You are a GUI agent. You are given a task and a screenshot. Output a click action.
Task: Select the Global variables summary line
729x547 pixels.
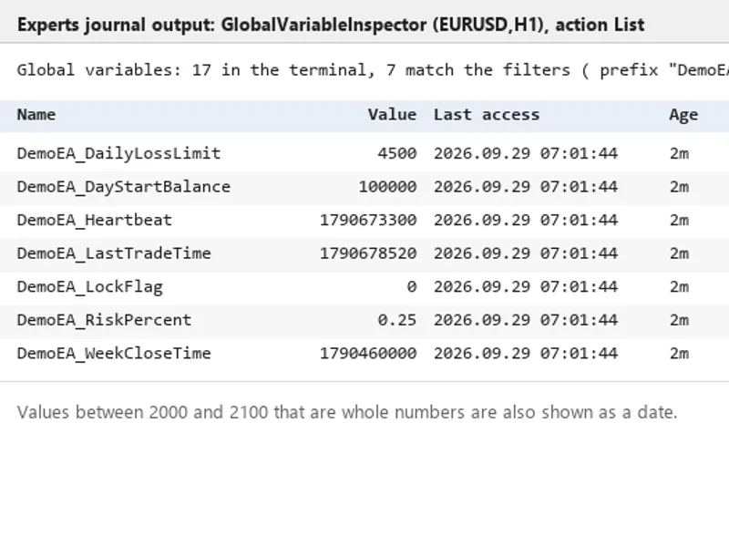(x=373, y=70)
